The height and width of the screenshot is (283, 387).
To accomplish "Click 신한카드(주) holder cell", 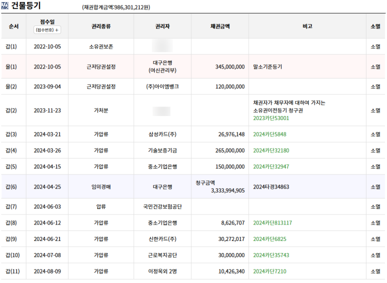I will pyautogui.click(x=162, y=239).
